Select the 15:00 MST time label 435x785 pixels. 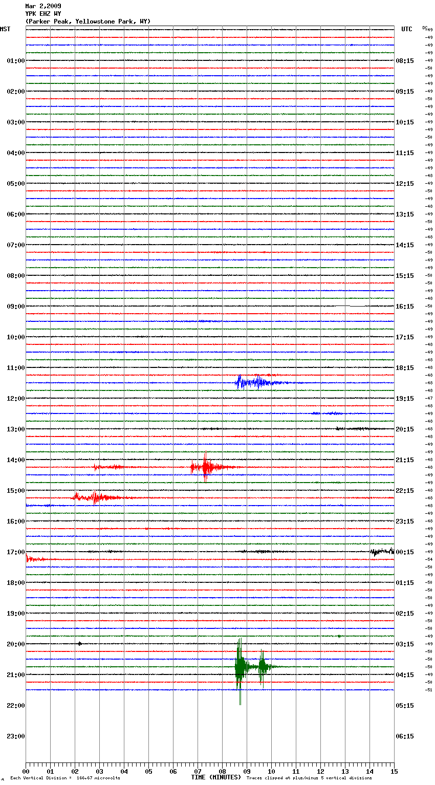[x=16, y=491]
